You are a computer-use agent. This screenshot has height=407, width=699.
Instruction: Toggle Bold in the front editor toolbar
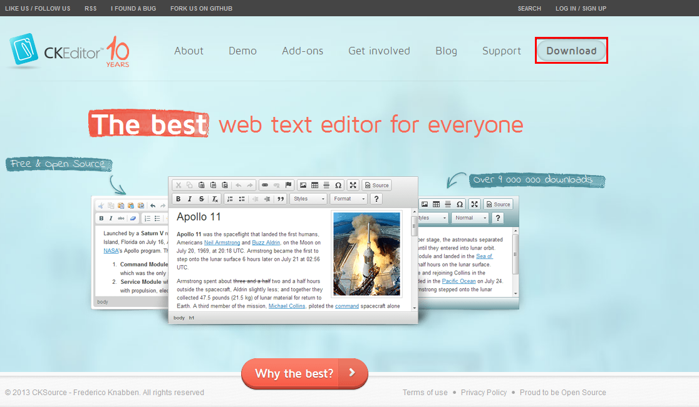[179, 199]
